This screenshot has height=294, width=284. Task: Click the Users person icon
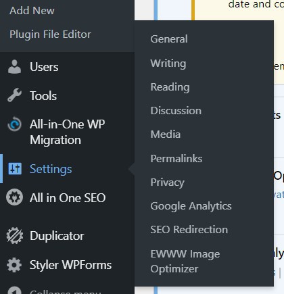(15, 67)
